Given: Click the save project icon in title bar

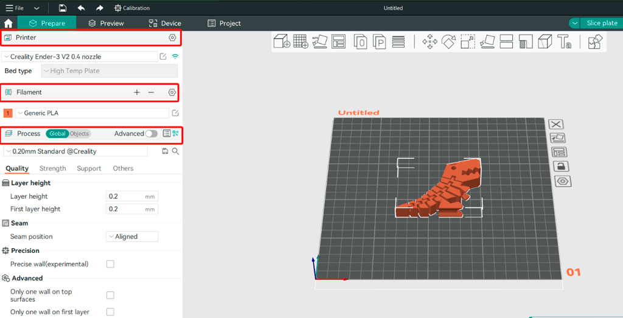Looking at the screenshot, I should pyautogui.click(x=63, y=8).
